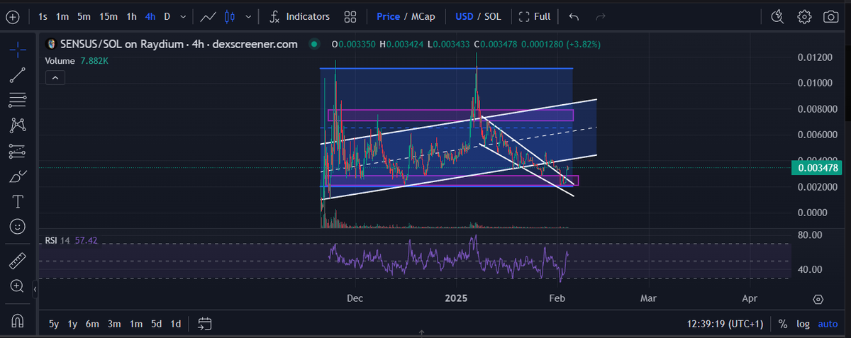Set the range to 3m
This screenshot has height=338, width=851.
point(114,324)
